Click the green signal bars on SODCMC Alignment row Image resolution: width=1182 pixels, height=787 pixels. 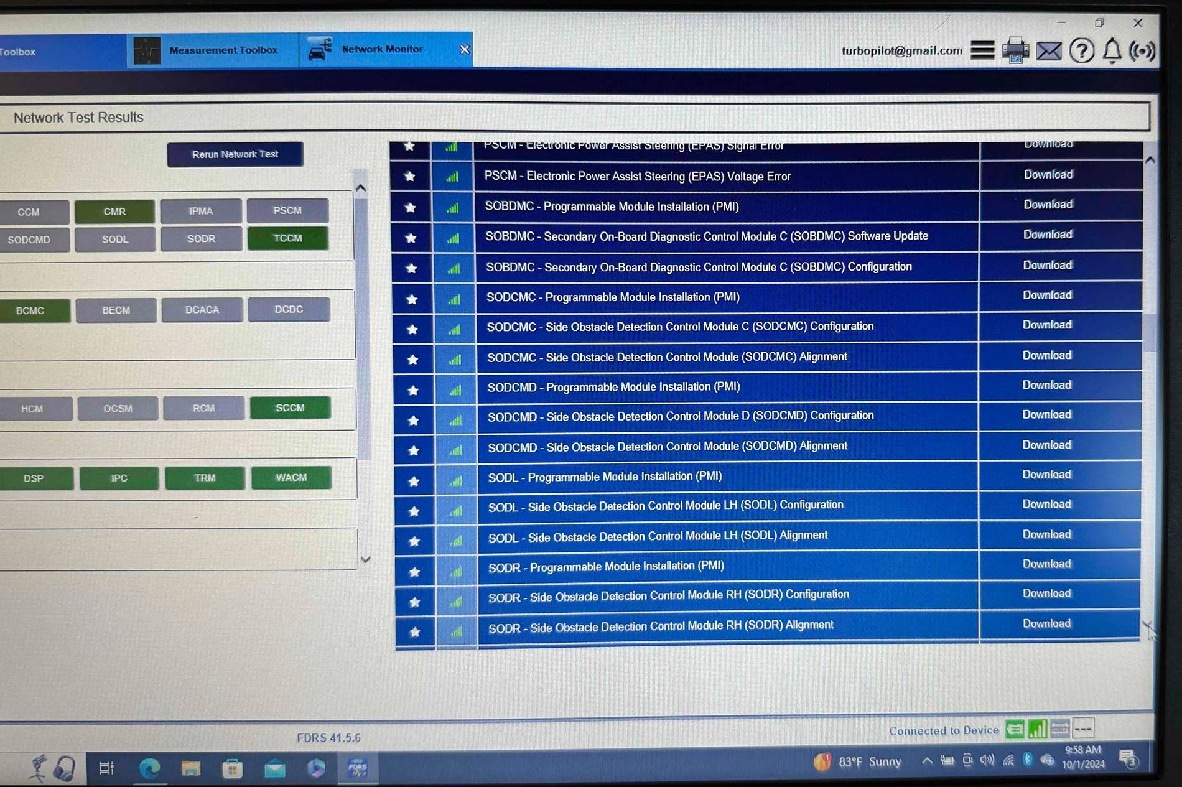point(456,360)
